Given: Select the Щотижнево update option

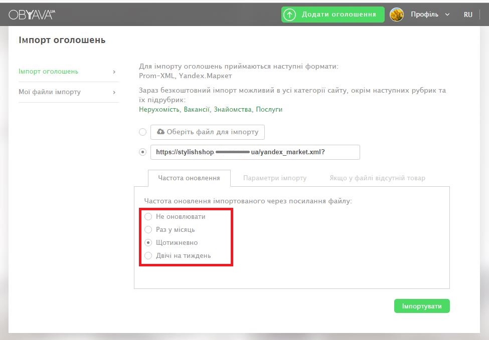Looking at the screenshot, I should (148, 243).
